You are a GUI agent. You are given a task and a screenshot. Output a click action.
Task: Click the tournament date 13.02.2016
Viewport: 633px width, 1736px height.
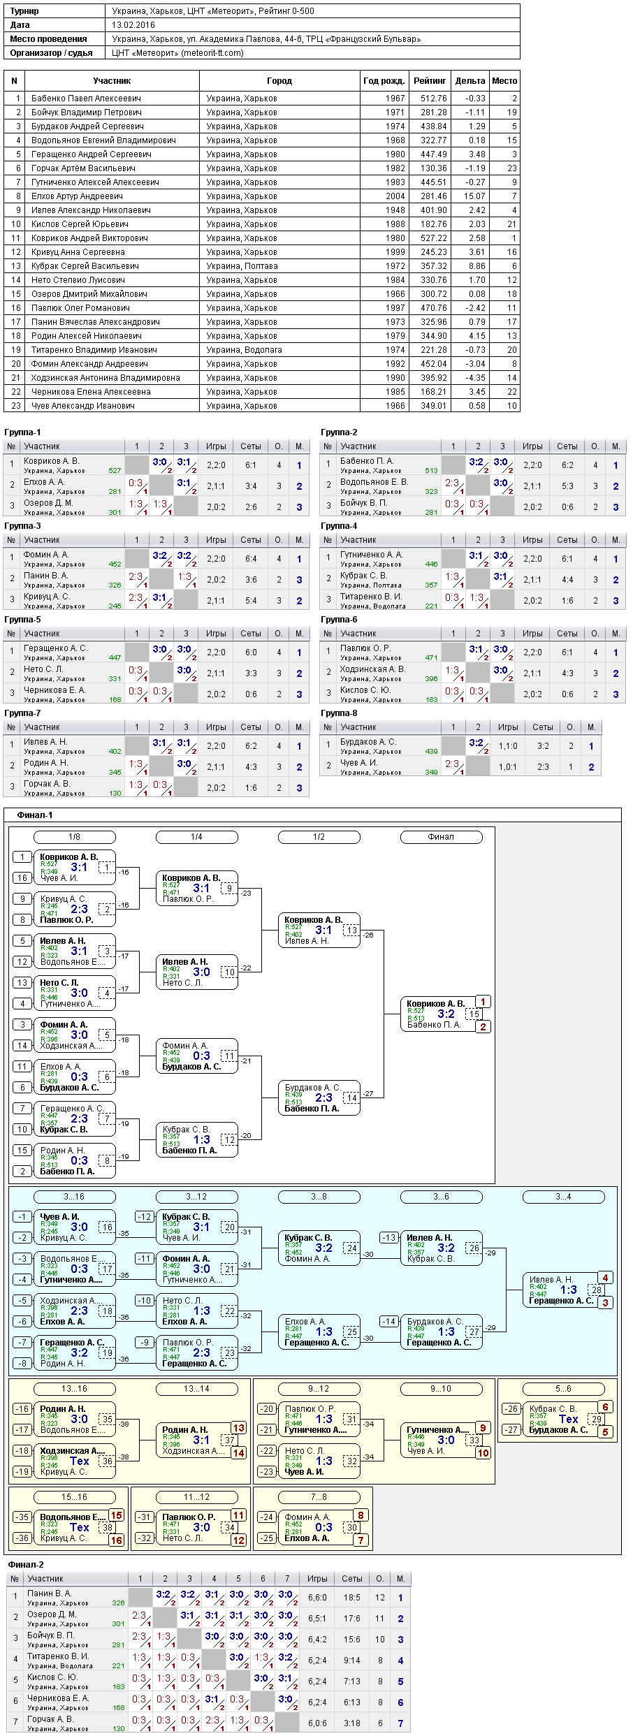pyautogui.click(x=133, y=25)
